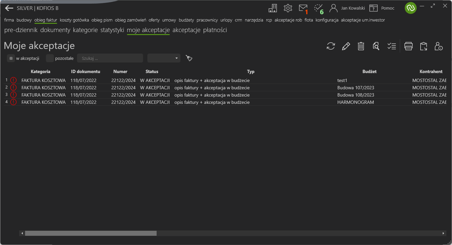
Task: Open settings gear icon
Action: [288, 8]
